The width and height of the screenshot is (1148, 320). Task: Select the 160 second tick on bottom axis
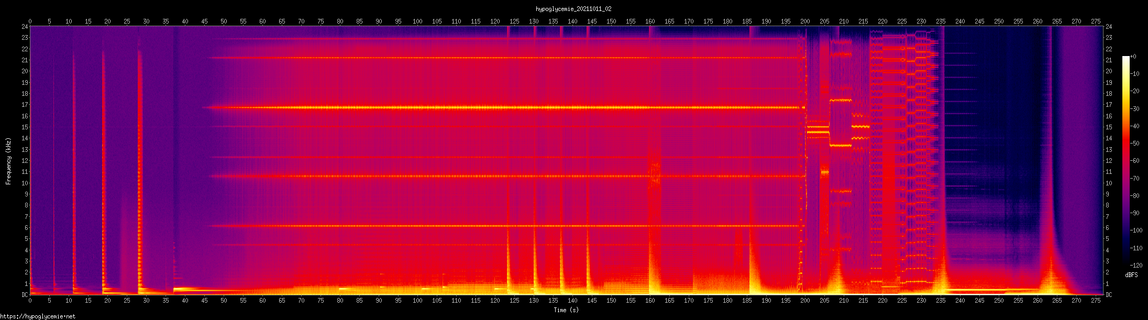[650, 301]
